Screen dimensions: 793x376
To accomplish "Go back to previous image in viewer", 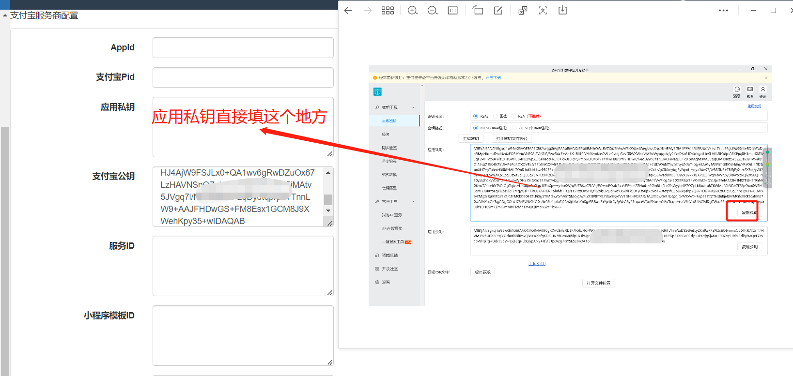I will point(348,11).
